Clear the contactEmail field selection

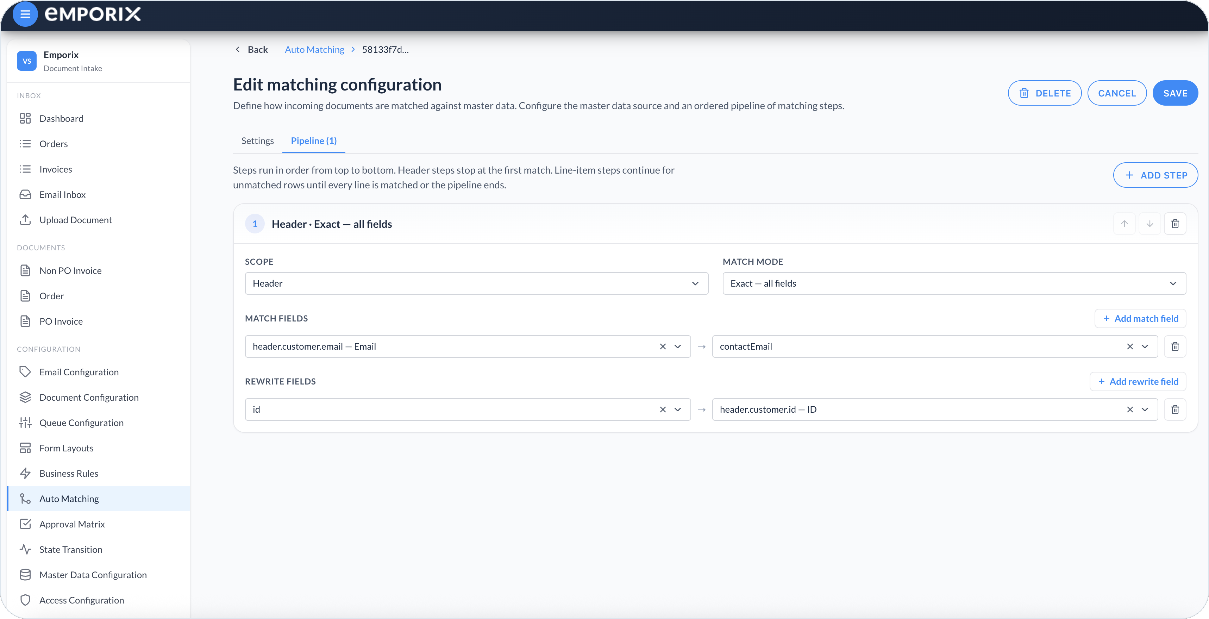[x=1130, y=346]
